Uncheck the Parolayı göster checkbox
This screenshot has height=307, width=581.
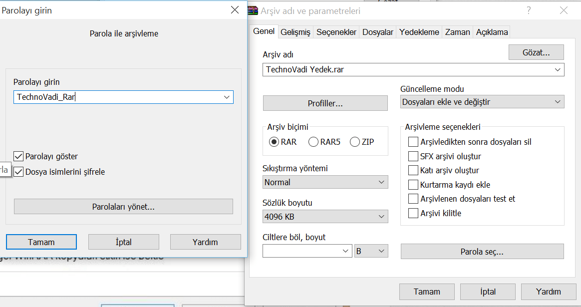[19, 156]
